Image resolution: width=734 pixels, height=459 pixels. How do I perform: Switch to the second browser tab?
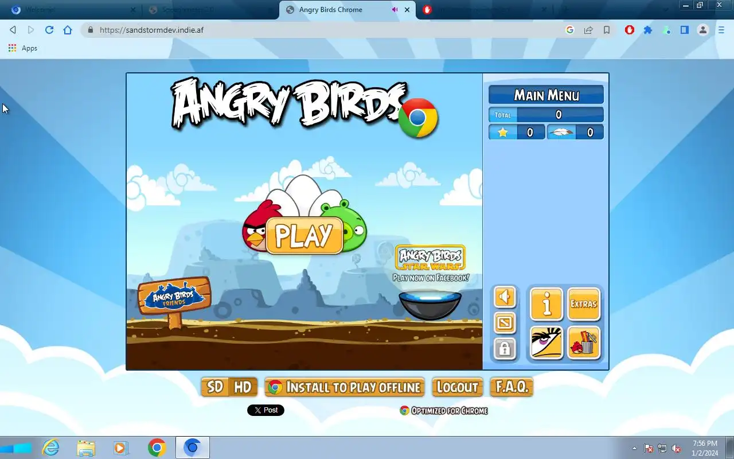coord(209,10)
